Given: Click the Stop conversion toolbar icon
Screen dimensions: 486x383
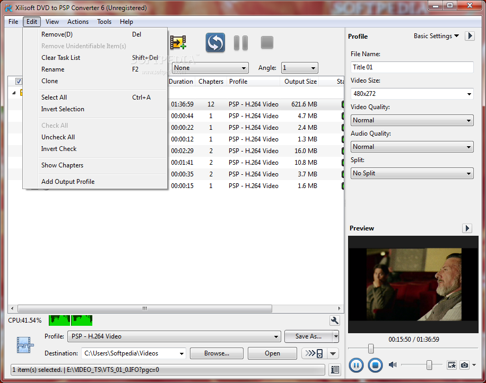Looking at the screenshot, I should [267, 43].
